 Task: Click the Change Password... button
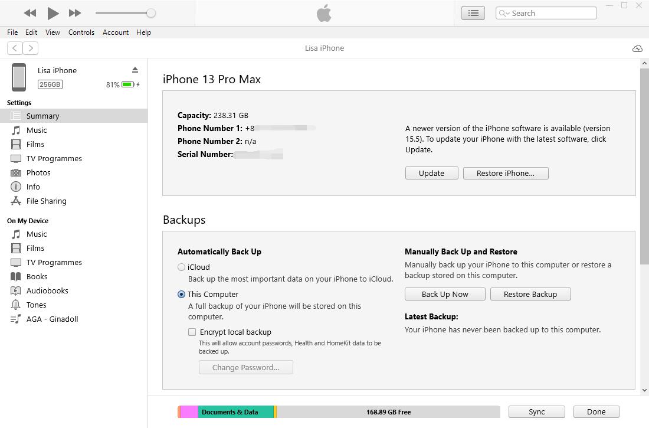[x=246, y=368]
